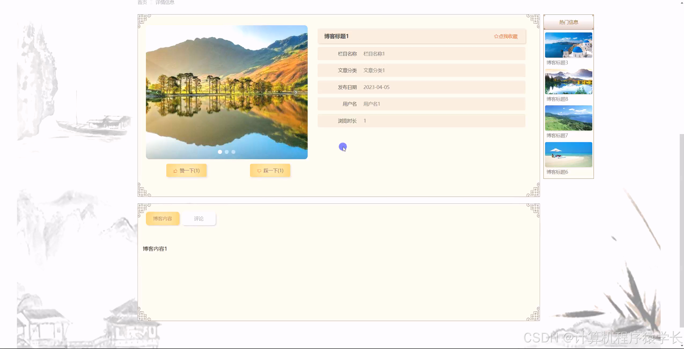Switch to the 博客内容 tab
Screen dimensions: 684x349
point(163,218)
